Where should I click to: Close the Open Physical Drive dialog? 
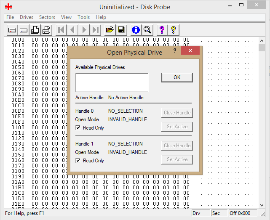click(x=190, y=50)
